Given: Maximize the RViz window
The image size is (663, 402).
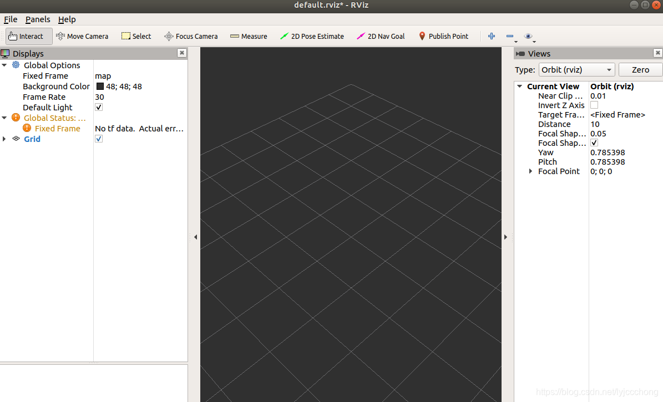Looking at the screenshot, I should (x=645, y=4).
